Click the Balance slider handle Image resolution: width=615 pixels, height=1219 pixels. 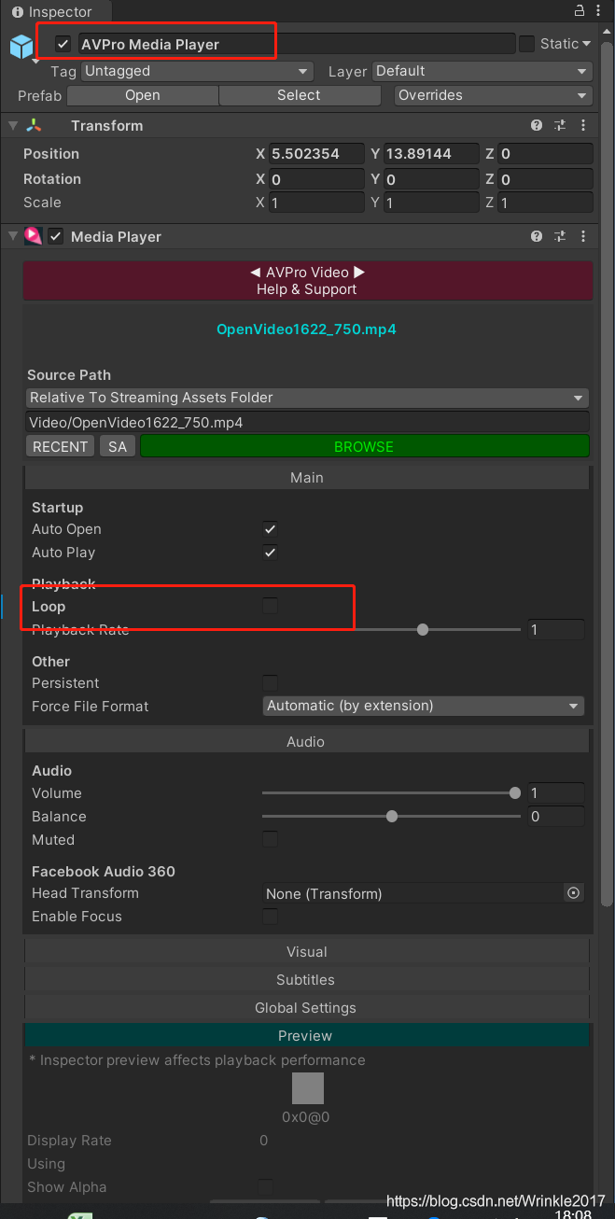tap(392, 817)
